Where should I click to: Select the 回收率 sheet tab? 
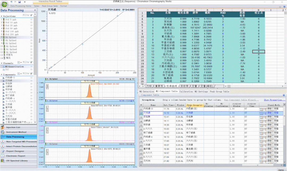click(x=185, y=86)
